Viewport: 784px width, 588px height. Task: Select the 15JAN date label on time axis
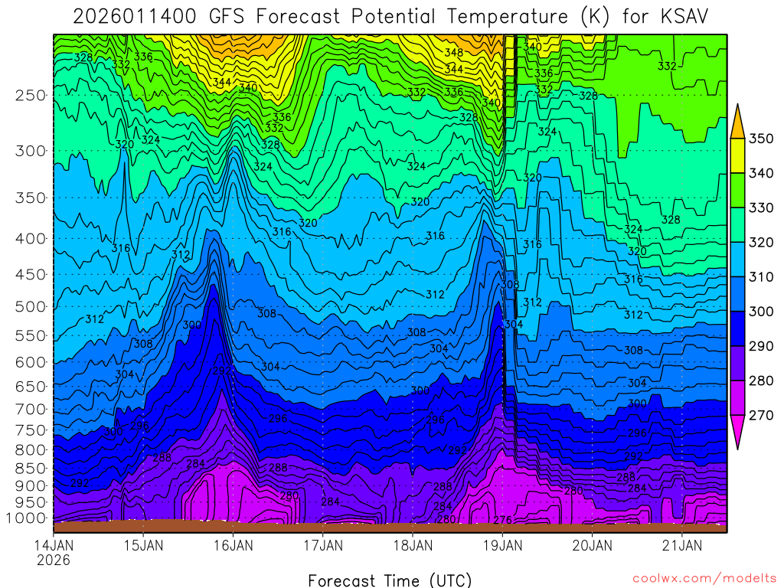(x=143, y=545)
